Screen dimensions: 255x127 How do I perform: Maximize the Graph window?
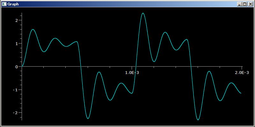point(244,4)
